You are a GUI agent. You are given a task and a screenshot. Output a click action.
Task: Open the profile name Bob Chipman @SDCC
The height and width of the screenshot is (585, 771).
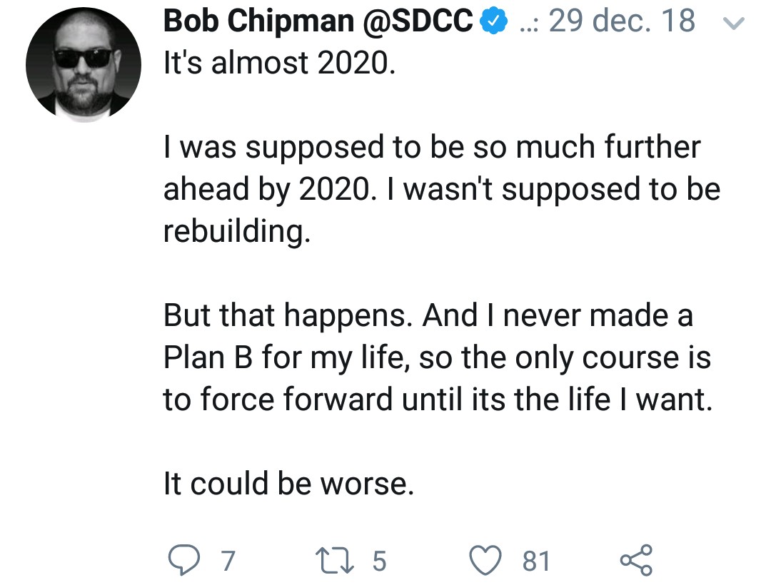(x=318, y=21)
